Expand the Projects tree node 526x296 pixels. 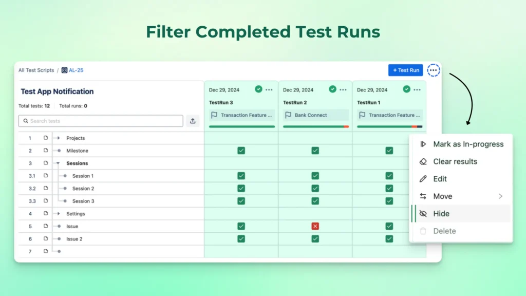pos(59,138)
